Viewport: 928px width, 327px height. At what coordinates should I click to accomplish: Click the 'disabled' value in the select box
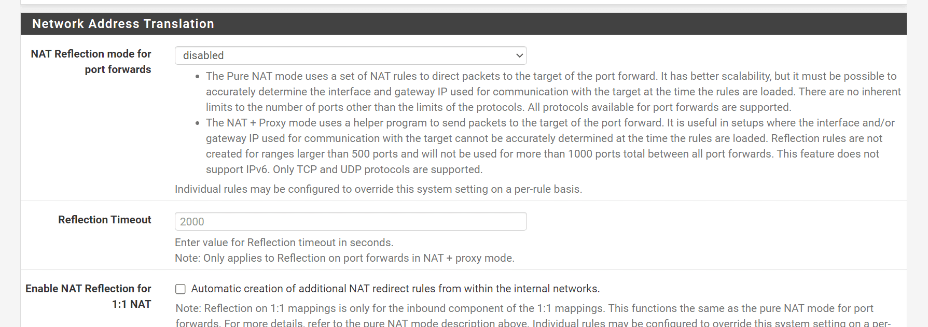point(203,55)
